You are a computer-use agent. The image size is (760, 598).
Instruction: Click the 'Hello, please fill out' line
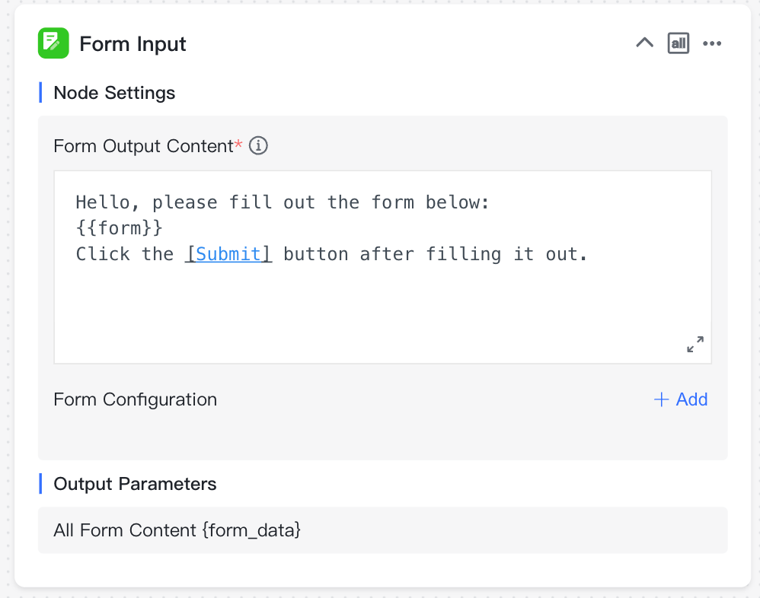pyautogui.click(x=283, y=202)
